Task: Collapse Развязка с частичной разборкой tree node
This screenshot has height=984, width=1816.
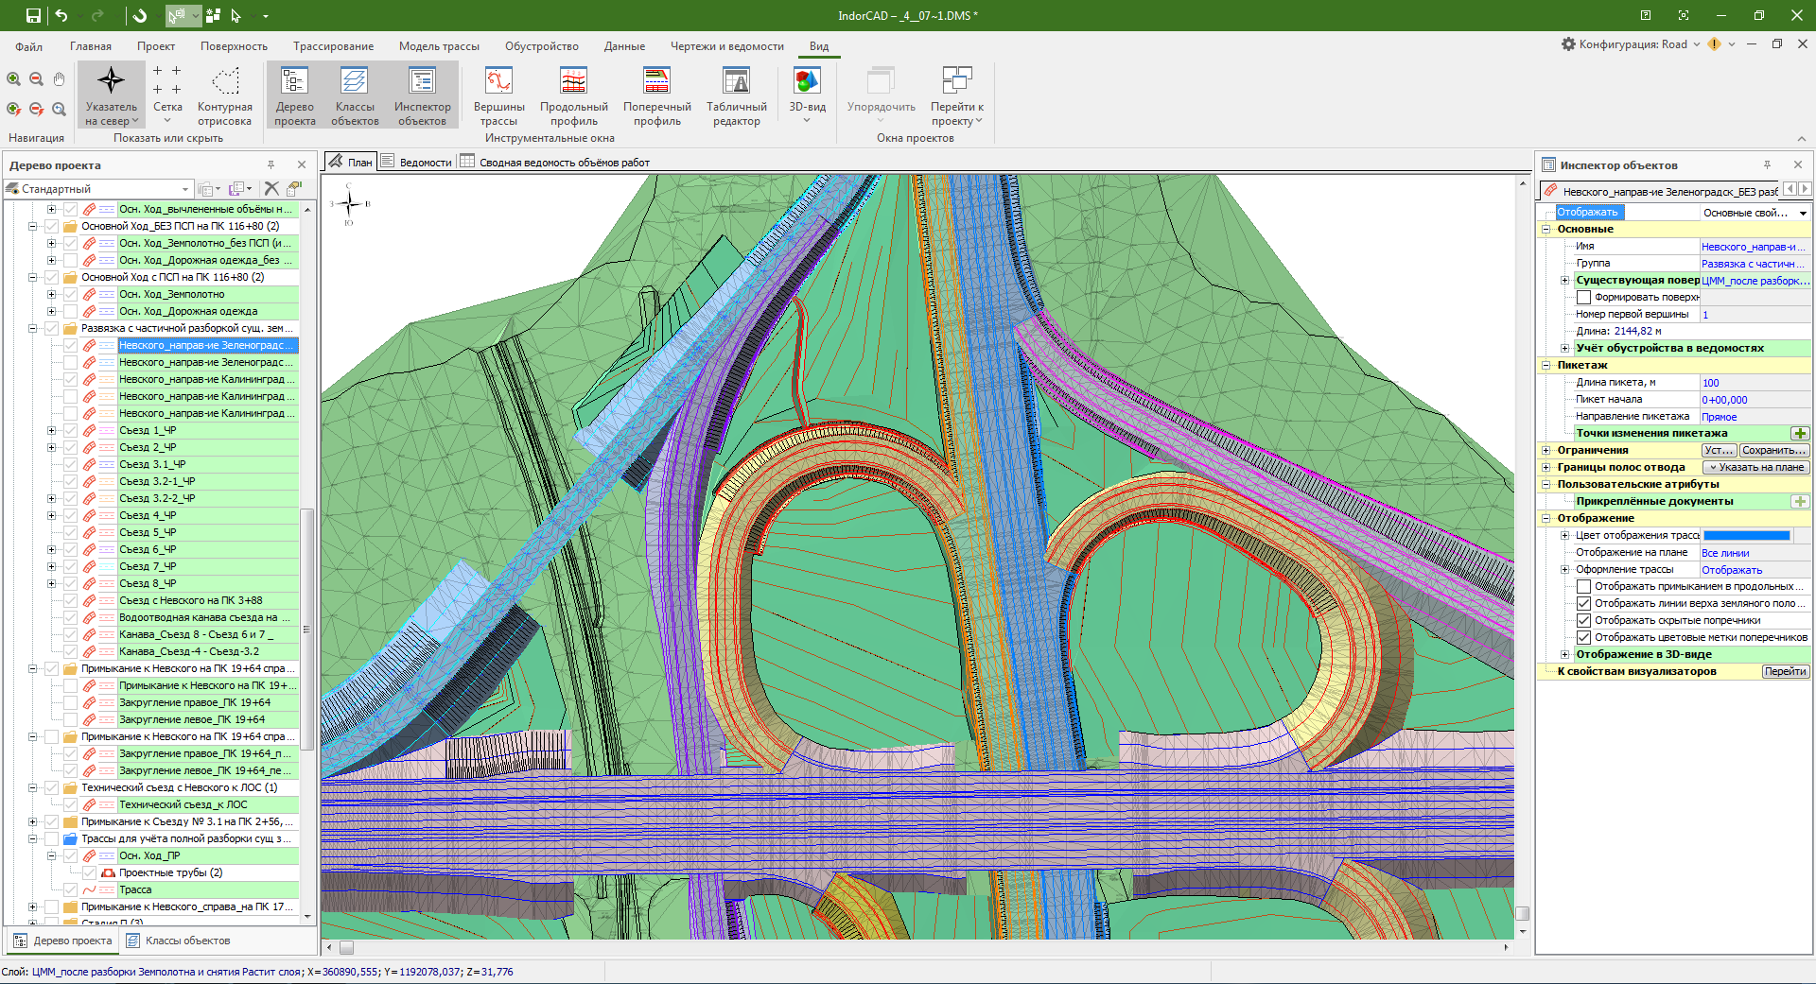Action: coord(33,329)
